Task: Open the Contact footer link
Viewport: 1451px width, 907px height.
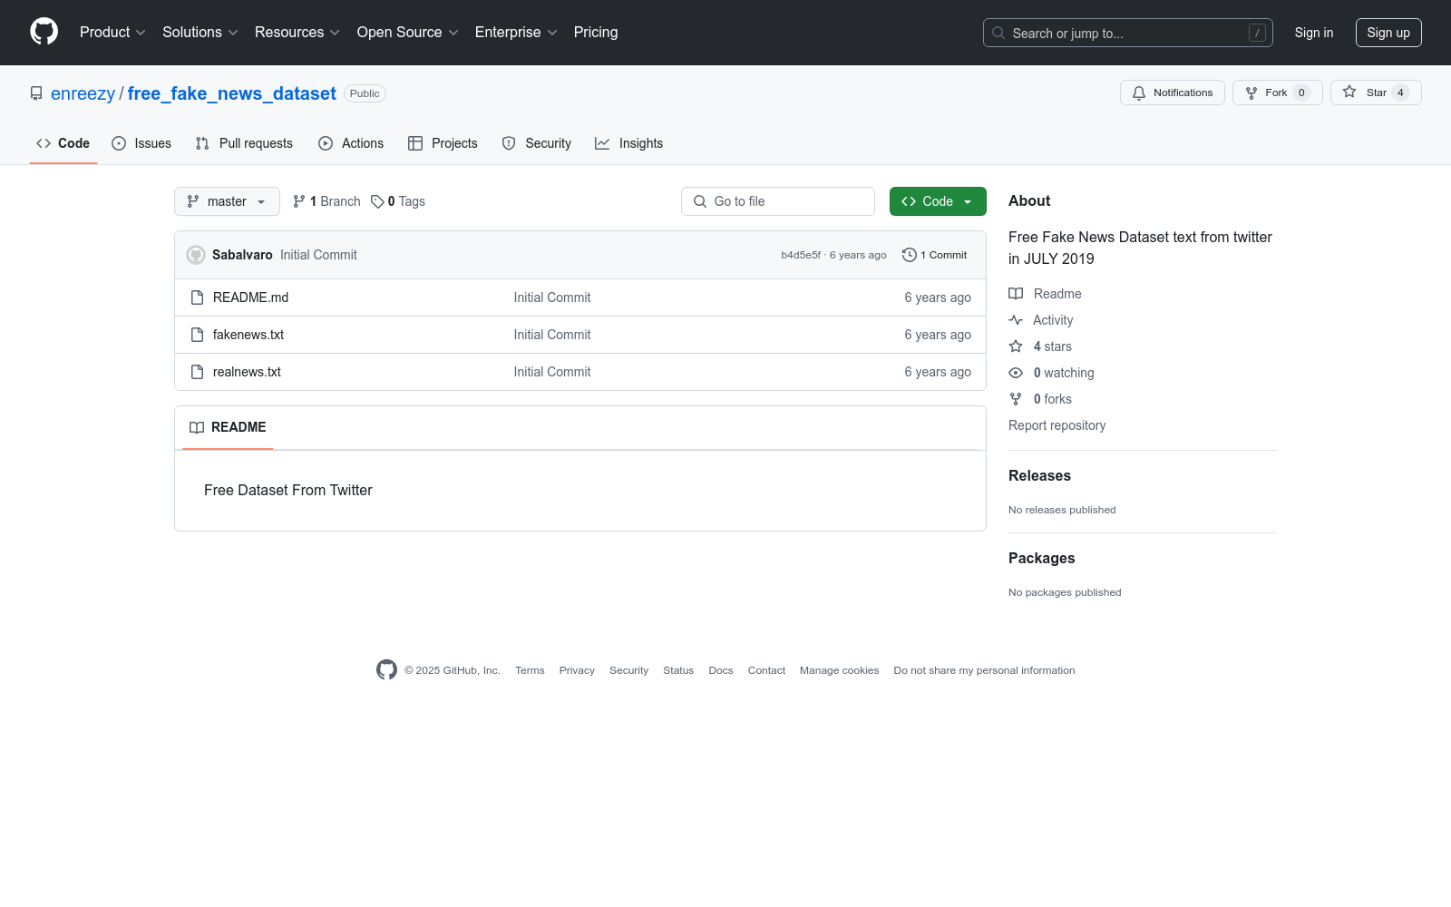Action: pos(766,670)
